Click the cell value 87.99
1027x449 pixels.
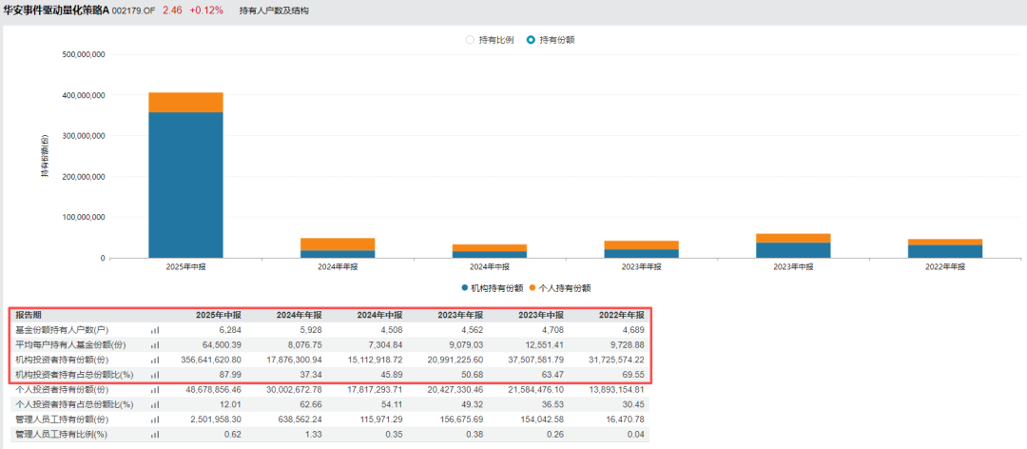[x=231, y=375]
